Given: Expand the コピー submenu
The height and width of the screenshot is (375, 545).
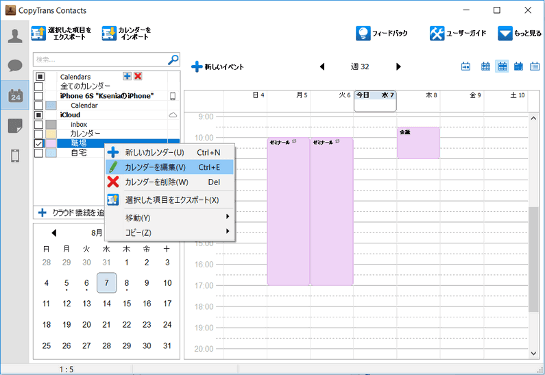Looking at the screenshot, I should coord(169,232).
